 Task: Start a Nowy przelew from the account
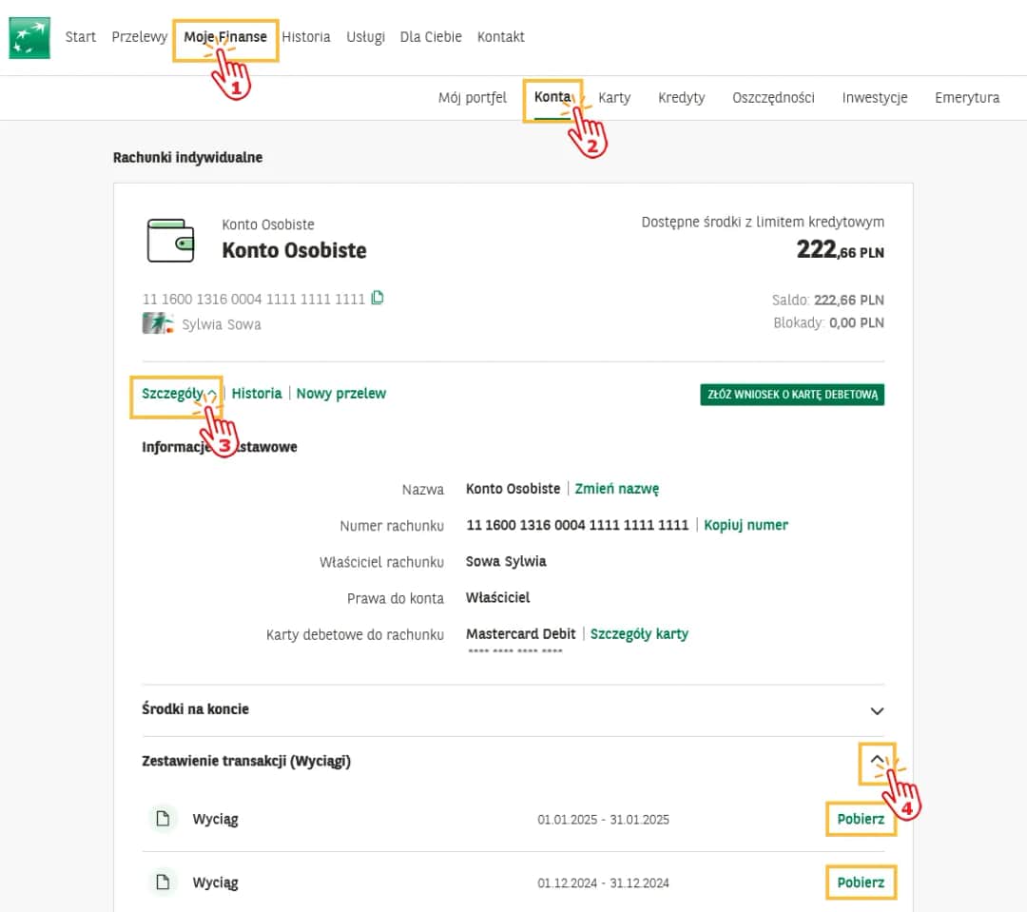340,393
